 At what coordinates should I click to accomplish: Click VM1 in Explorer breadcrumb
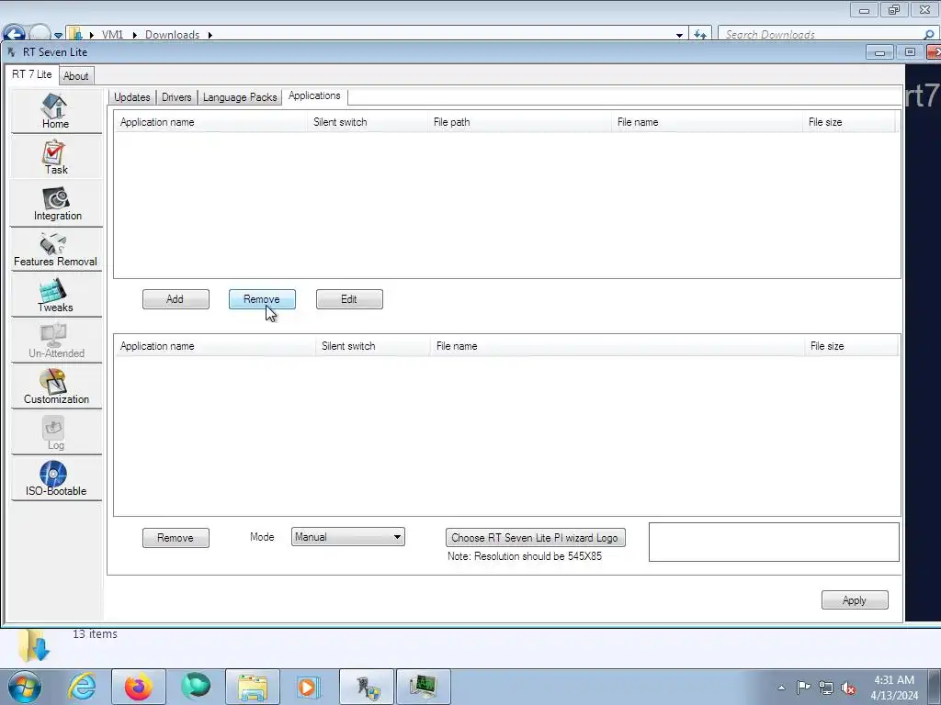[x=112, y=35]
